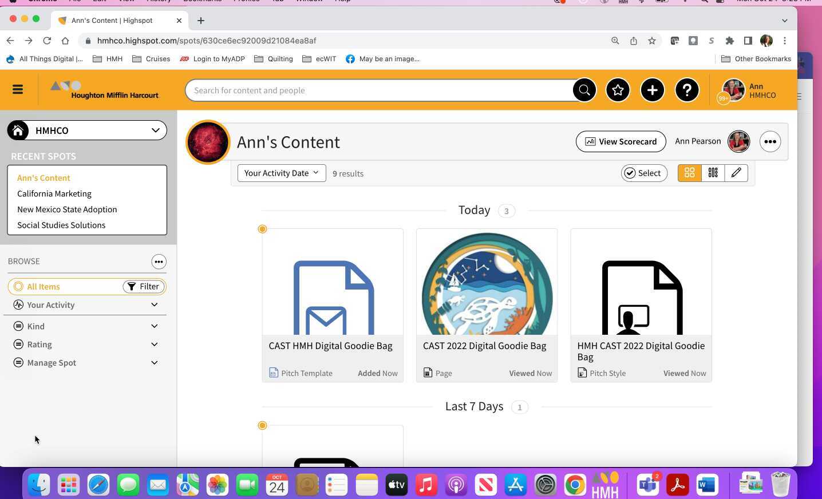Viewport: 822px width, 499px height.
Task: Expand the Manage Spot section
Action: (86, 363)
